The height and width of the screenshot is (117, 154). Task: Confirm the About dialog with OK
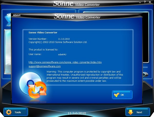(x=122, y=95)
